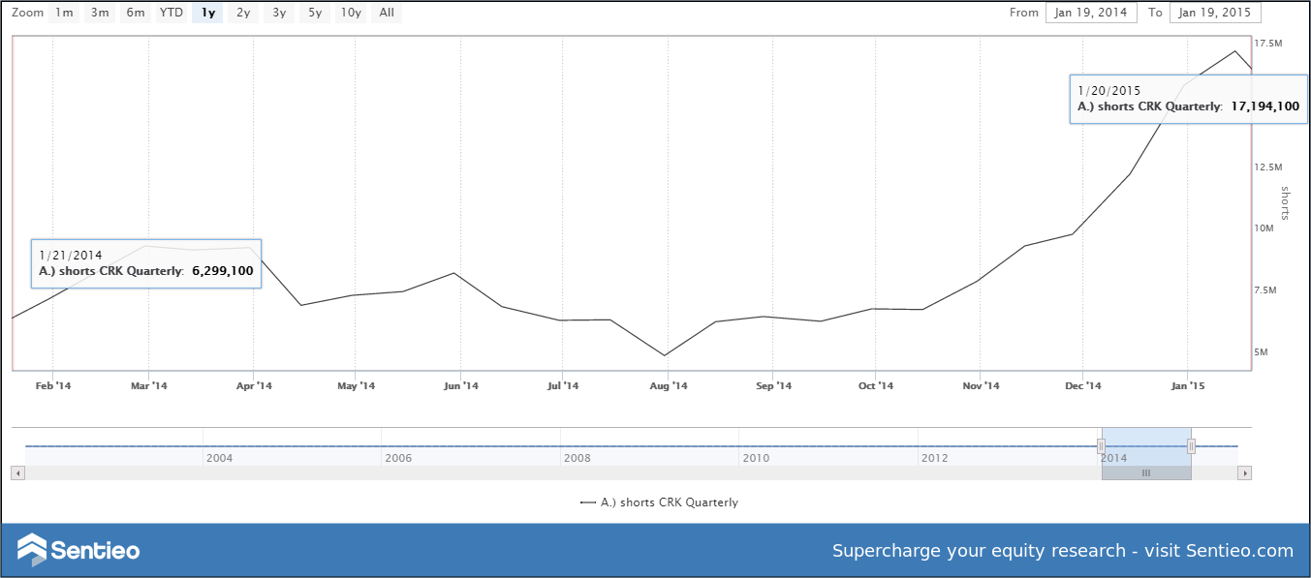Select the 6m zoom range
Viewport: 1311px width, 578px height.
pyautogui.click(x=135, y=13)
